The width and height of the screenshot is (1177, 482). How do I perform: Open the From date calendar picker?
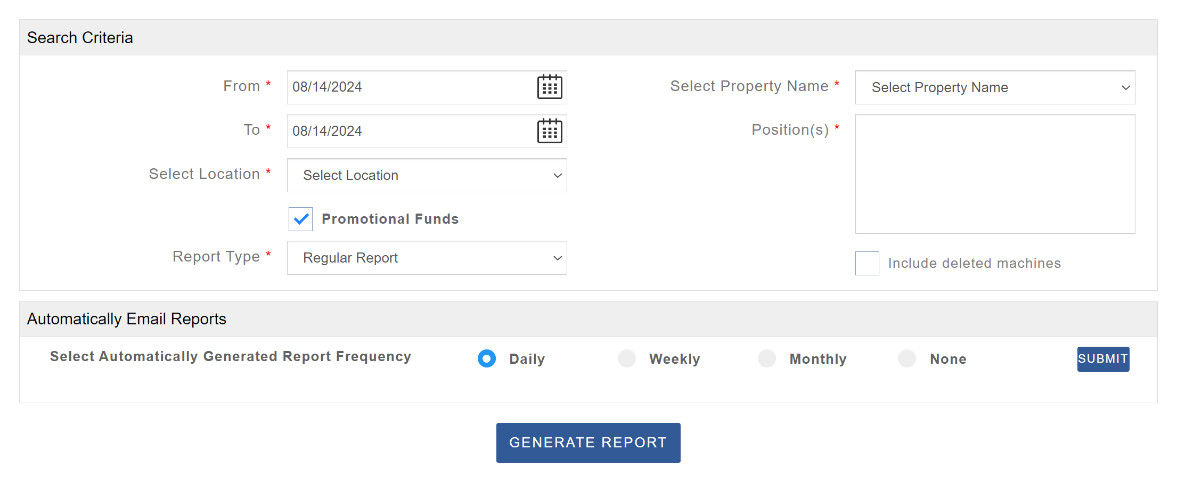coord(550,87)
